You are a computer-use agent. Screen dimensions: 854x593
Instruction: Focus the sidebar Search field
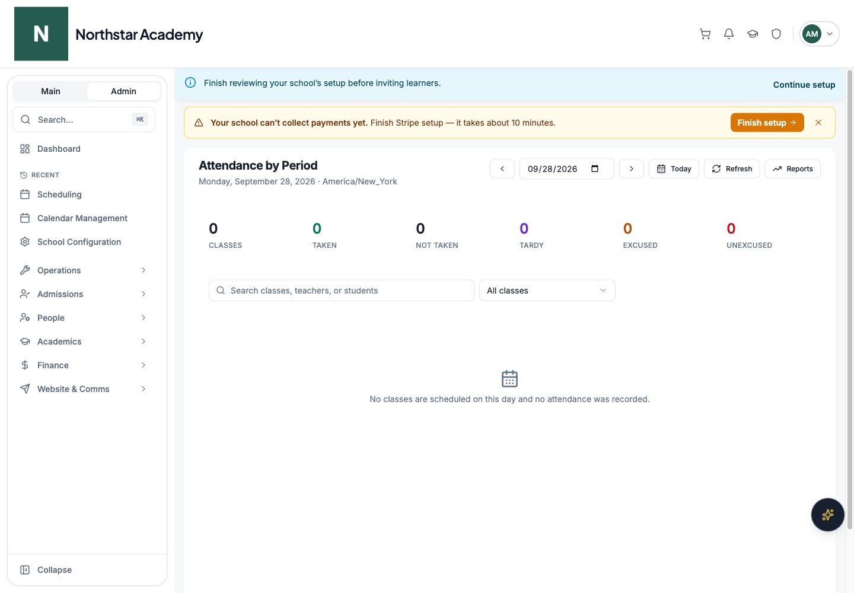click(x=84, y=120)
